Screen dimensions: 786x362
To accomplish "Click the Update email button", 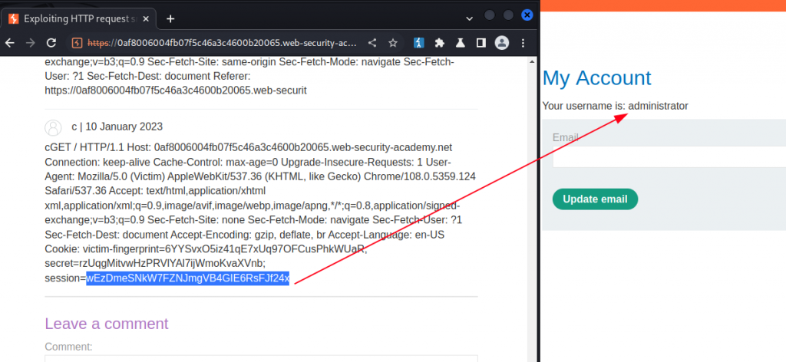I will tap(595, 199).
